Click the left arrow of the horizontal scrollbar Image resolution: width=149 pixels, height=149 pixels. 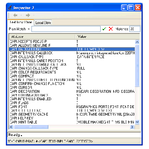[11, 127]
